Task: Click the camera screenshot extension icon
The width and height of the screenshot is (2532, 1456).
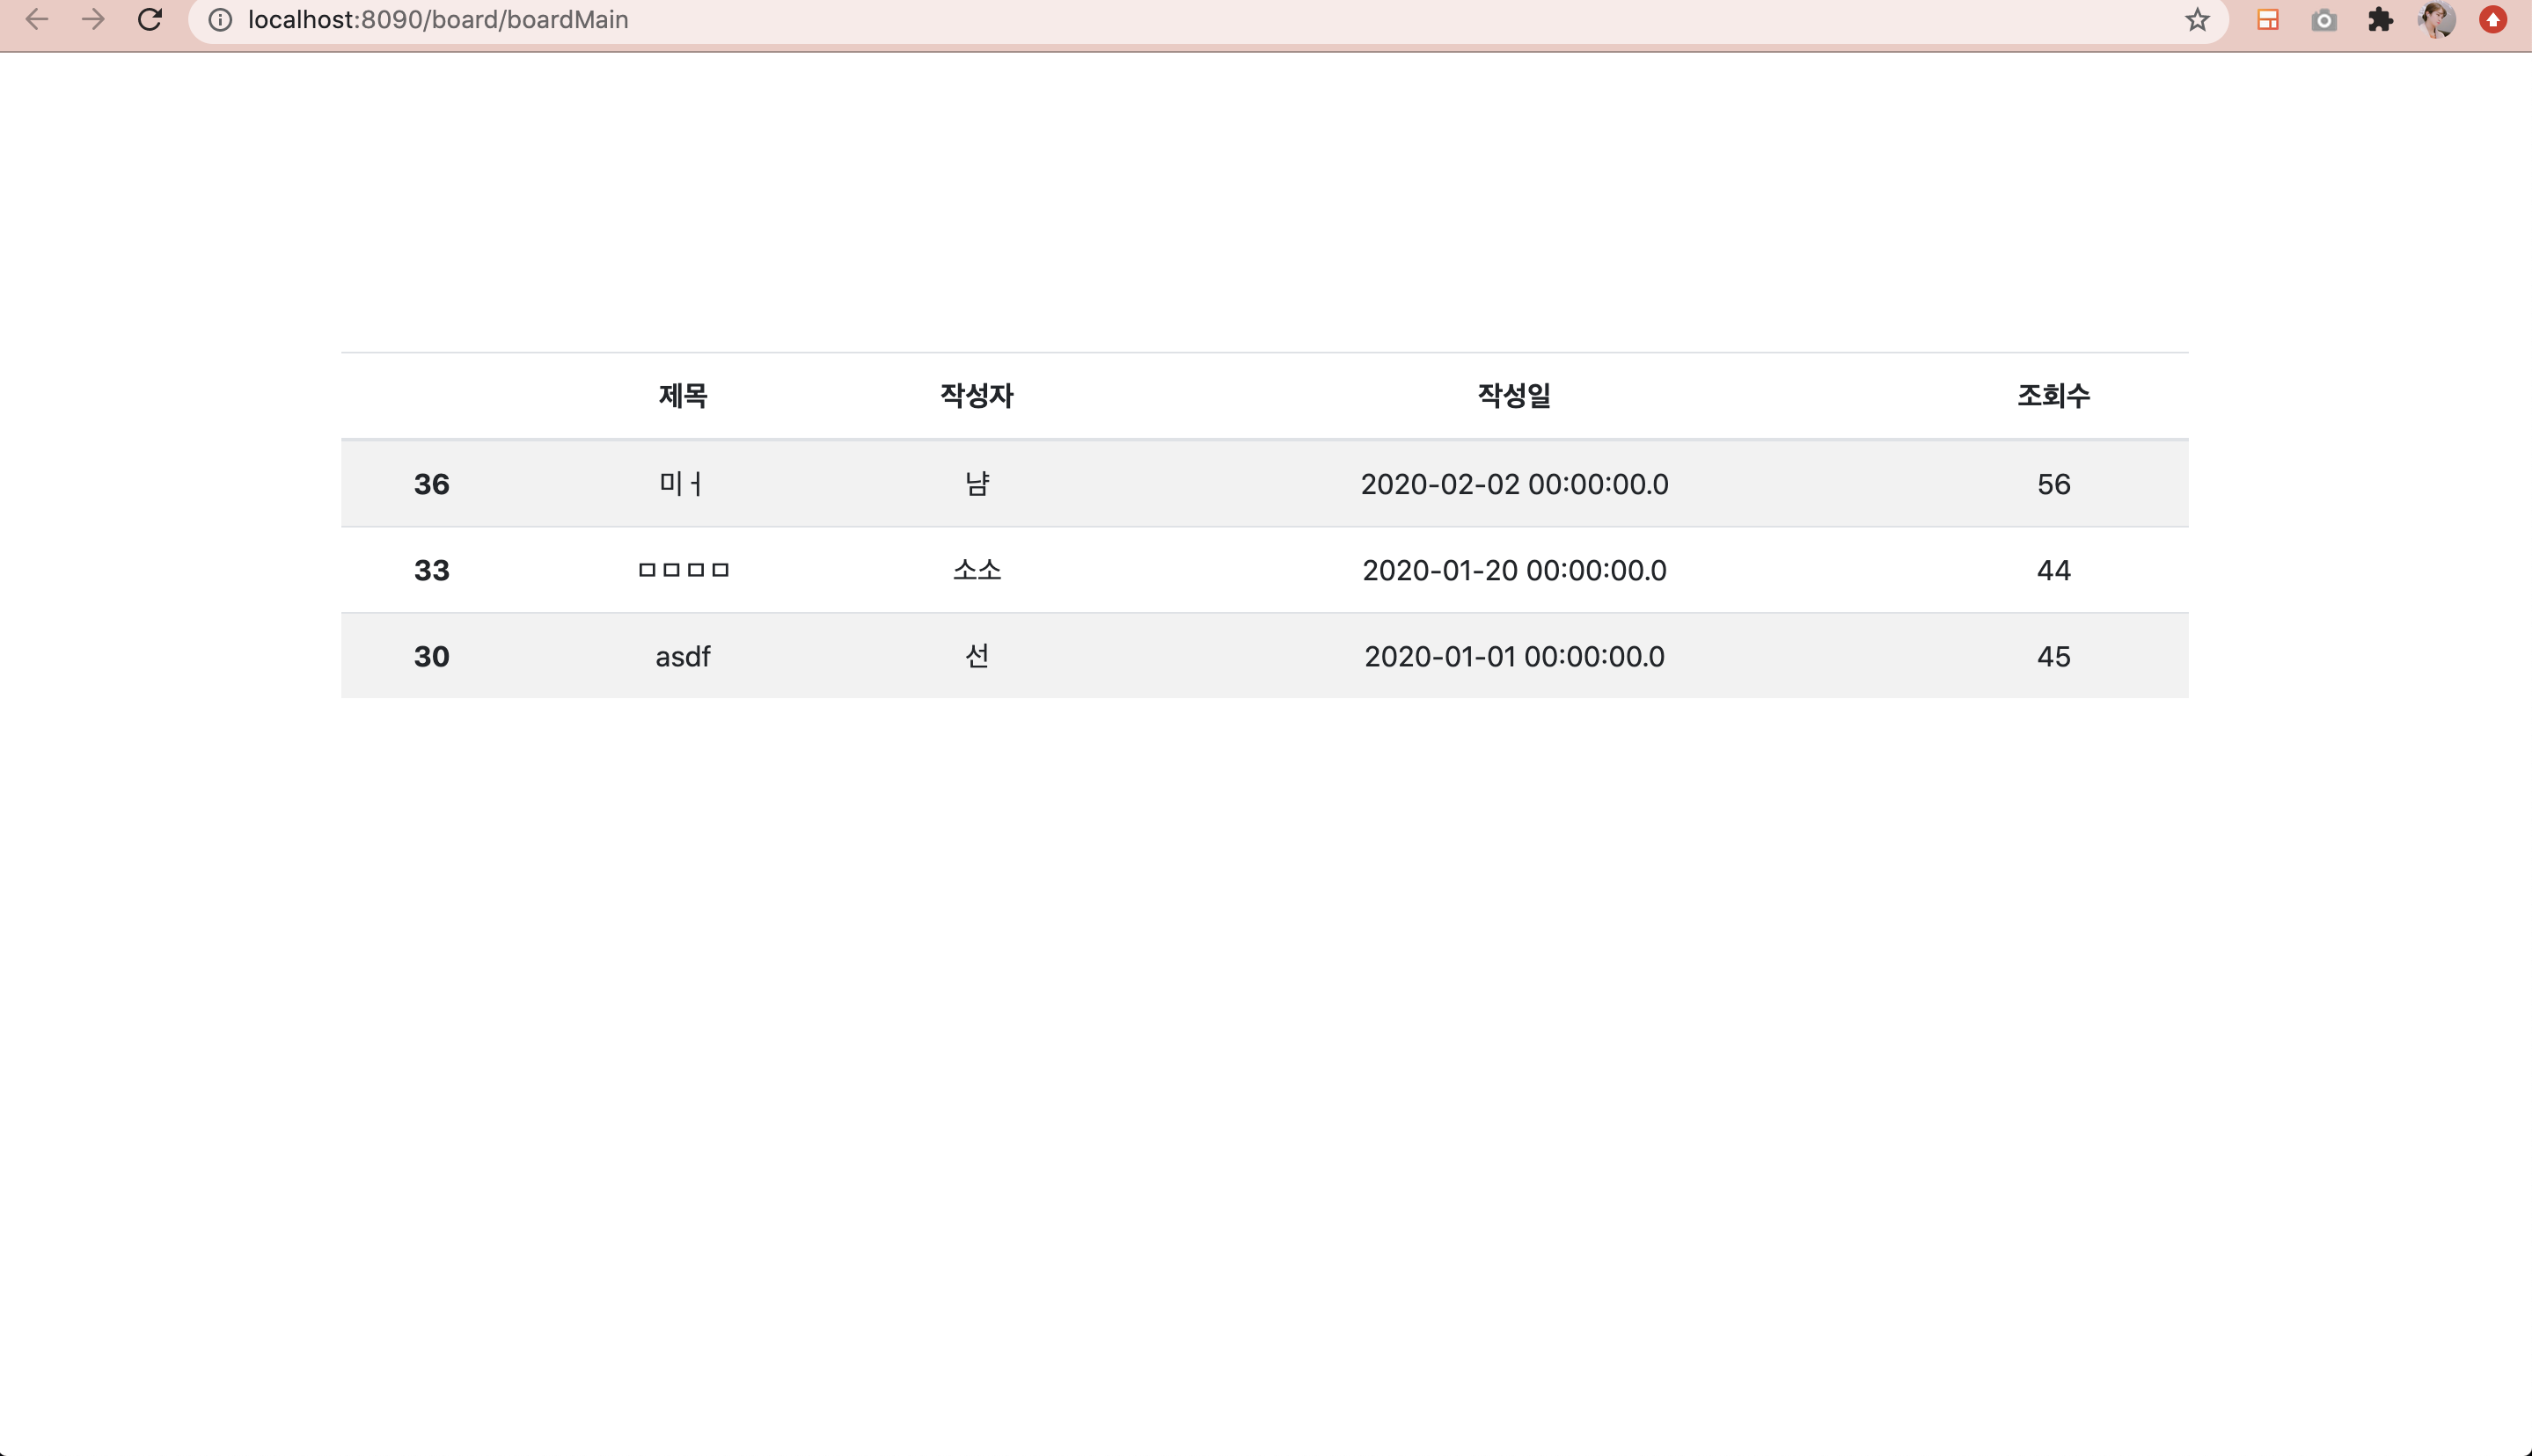Action: point(2323,20)
